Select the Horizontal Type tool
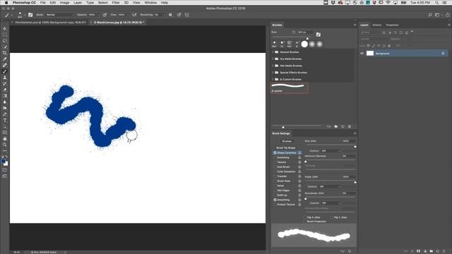 click(x=5, y=121)
